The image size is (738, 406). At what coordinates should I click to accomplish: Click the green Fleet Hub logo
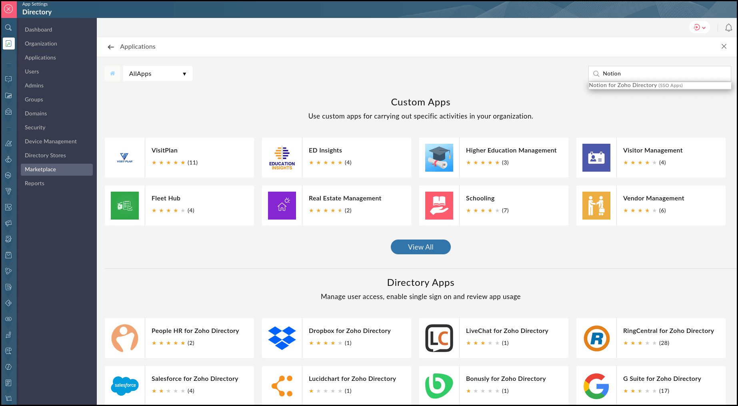point(125,206)
